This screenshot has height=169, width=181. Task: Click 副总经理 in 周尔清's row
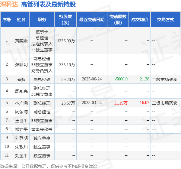pyautogui.click(x=42, y=112)
